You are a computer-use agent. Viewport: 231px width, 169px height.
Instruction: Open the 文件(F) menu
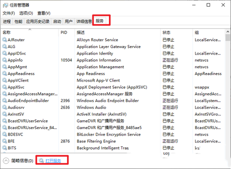[8, 13]
